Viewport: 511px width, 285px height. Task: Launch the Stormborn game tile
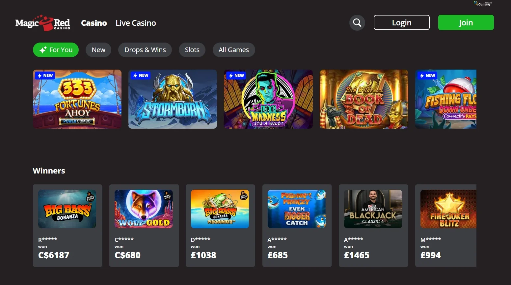click(173, 99)
